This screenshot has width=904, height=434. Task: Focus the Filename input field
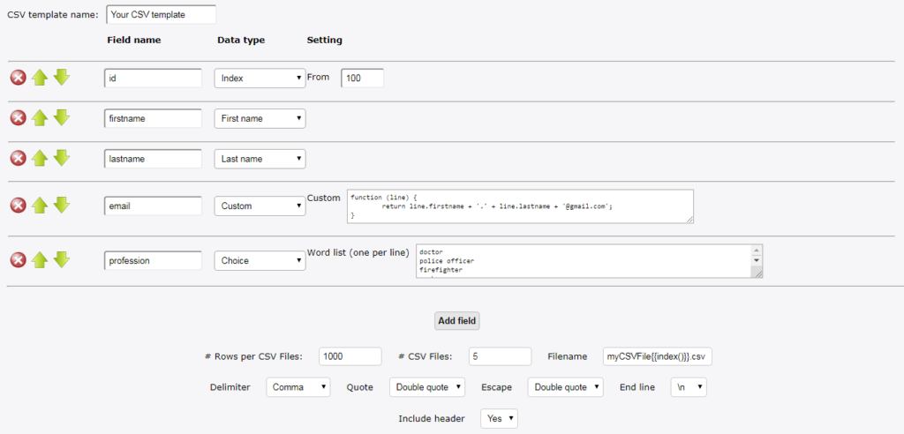click(658, 356)
